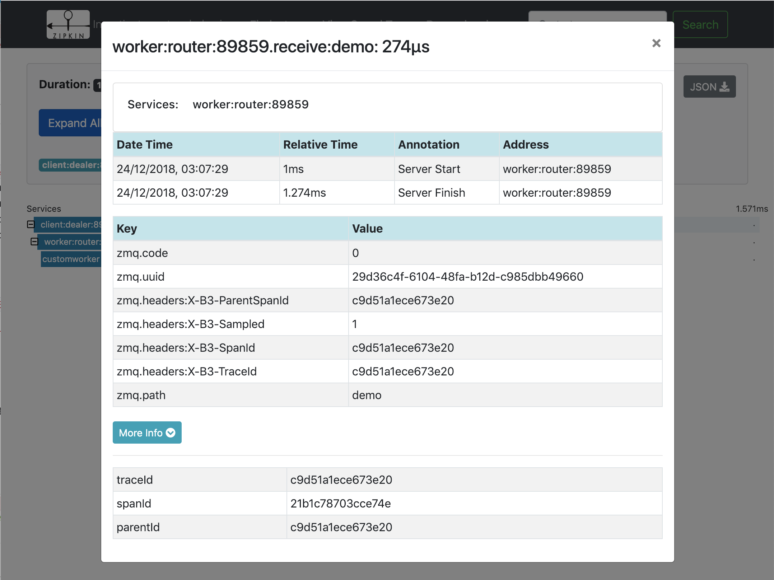Click the parentId row value

(341, 527)
